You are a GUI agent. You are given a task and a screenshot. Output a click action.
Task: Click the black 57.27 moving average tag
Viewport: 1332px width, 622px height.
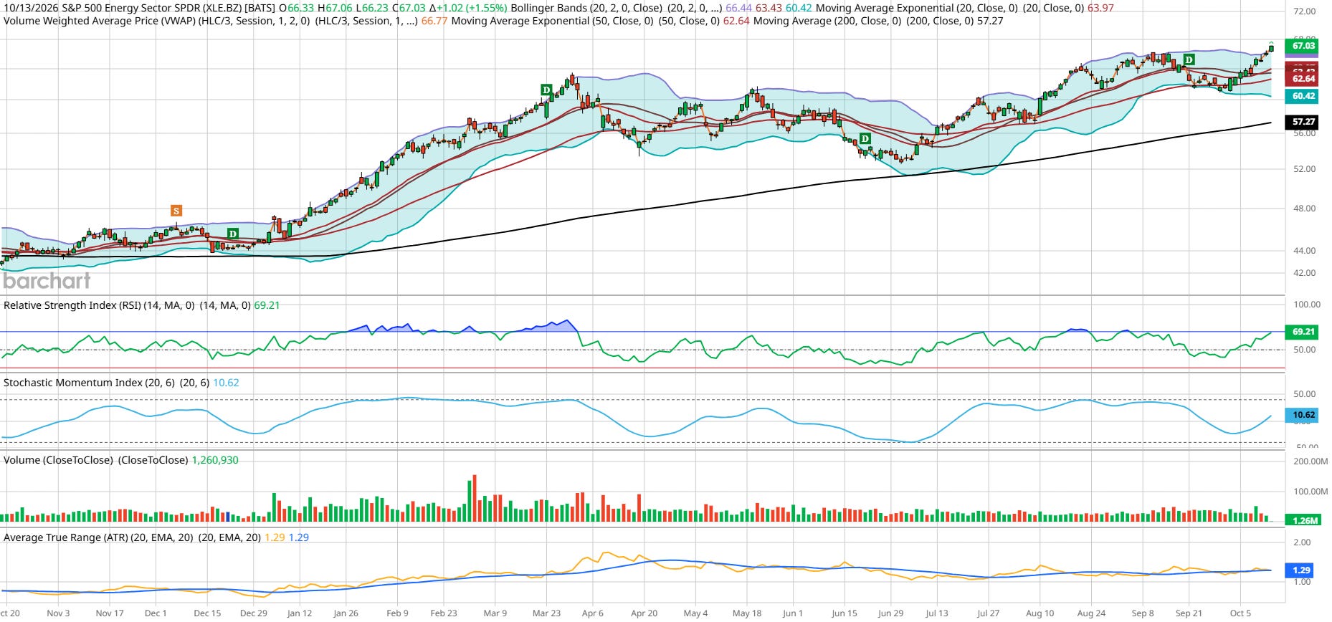[x=1303, y=122]
